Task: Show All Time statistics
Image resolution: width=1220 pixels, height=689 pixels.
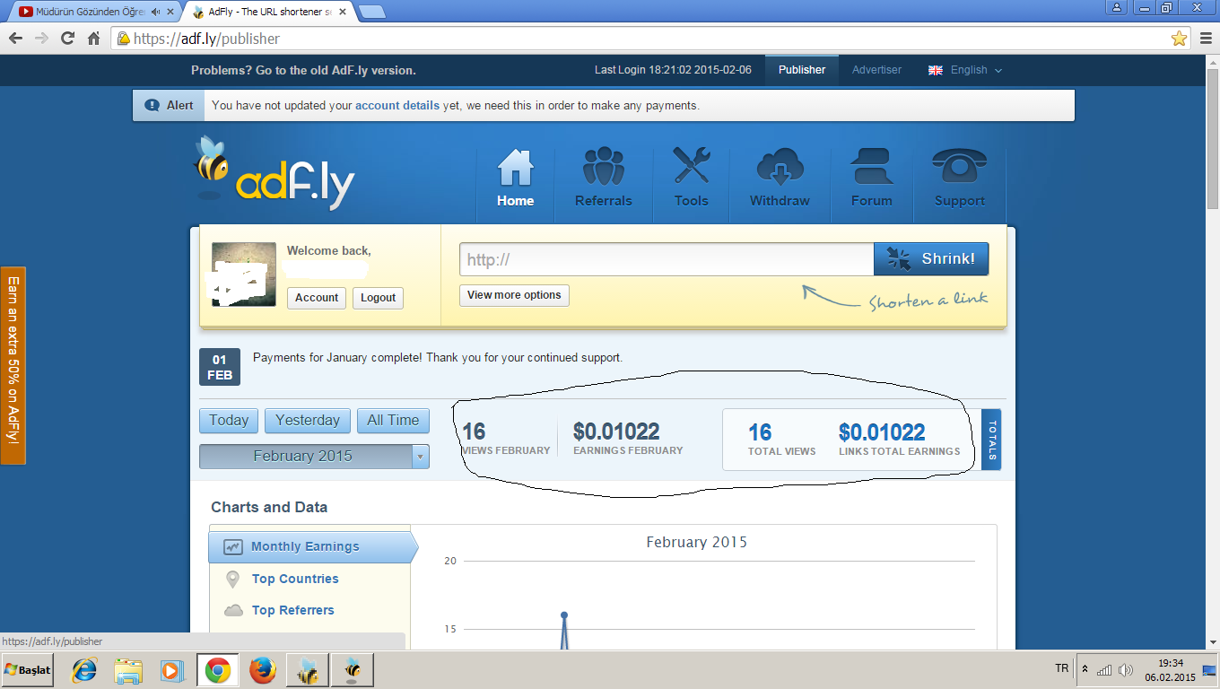Action: tap(393, 421)
